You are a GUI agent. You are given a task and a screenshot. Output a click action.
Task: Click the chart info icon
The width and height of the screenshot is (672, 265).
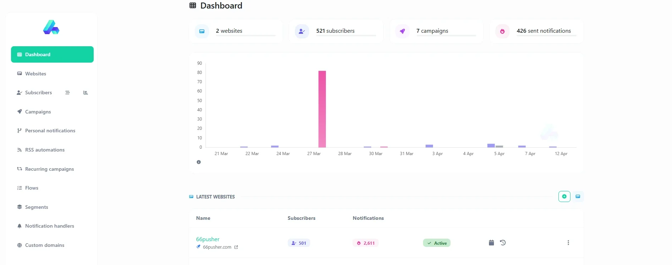[x=199, y=162]
